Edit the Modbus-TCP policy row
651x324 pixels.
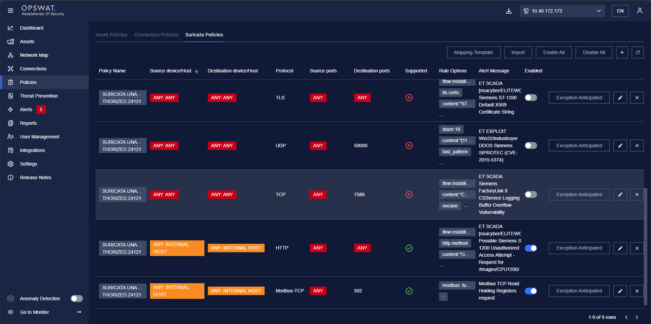pos(620,291)
